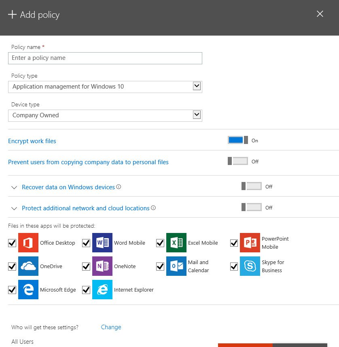Click the Recover data on Windows devices link
Screen dimensions: 339x347
pyautogui.click(x=68, y=187)
